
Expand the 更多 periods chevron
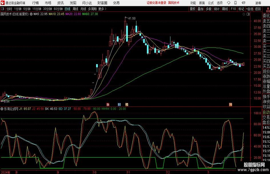(105, 9)
